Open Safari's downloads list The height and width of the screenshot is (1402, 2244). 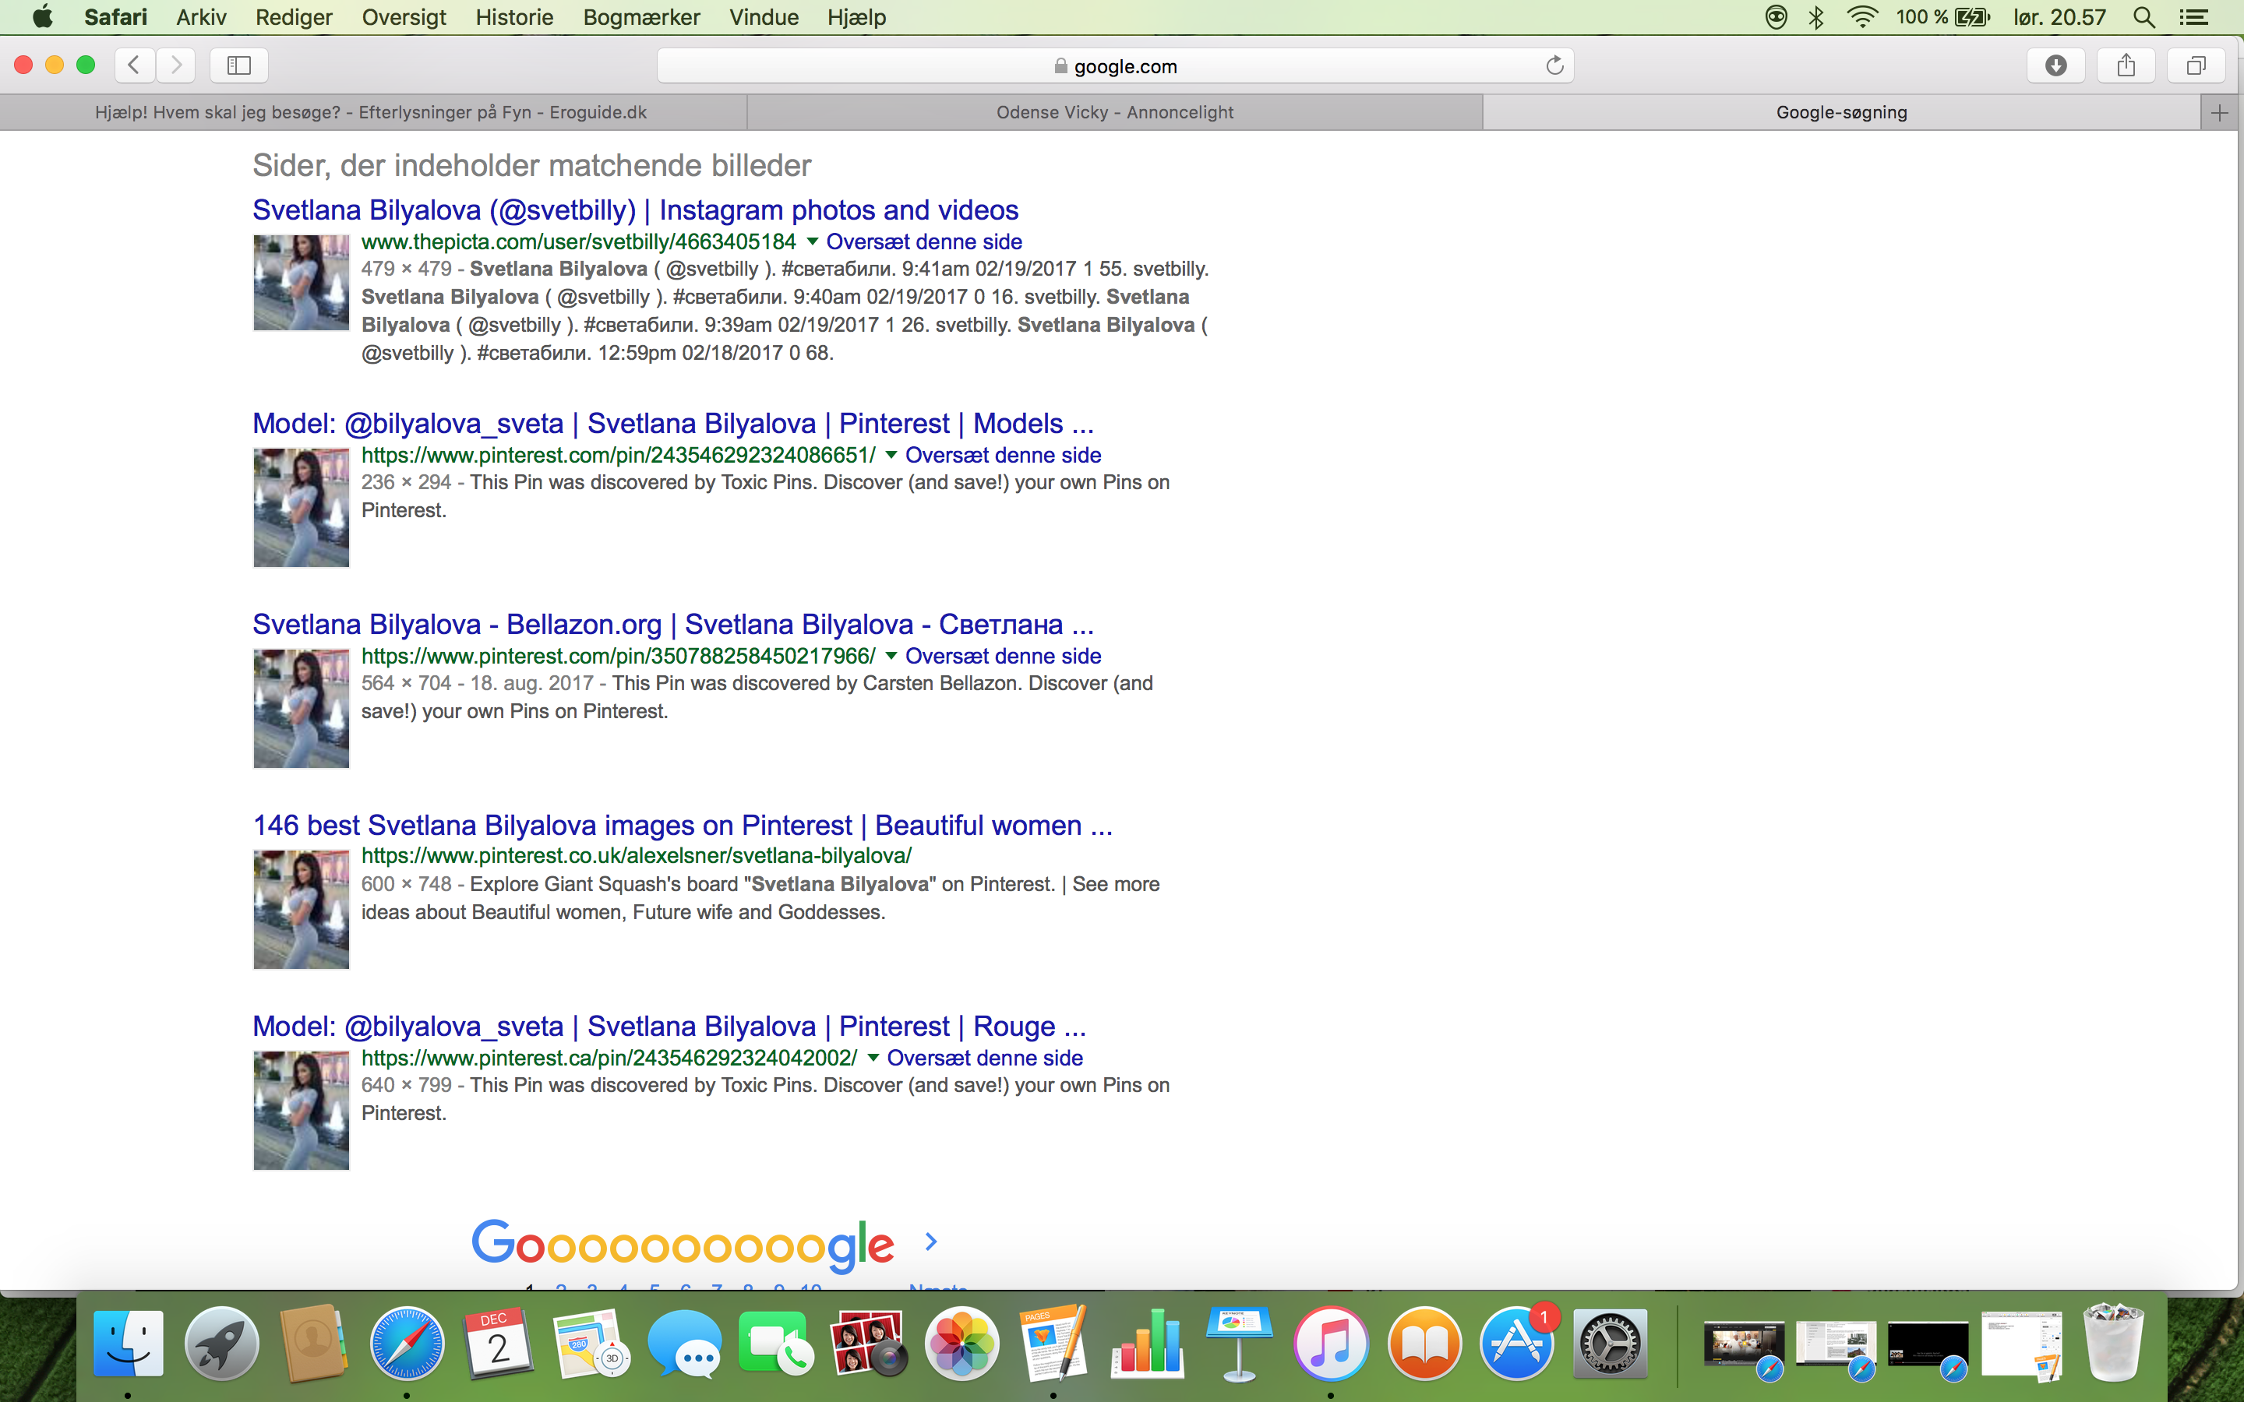2055,65
